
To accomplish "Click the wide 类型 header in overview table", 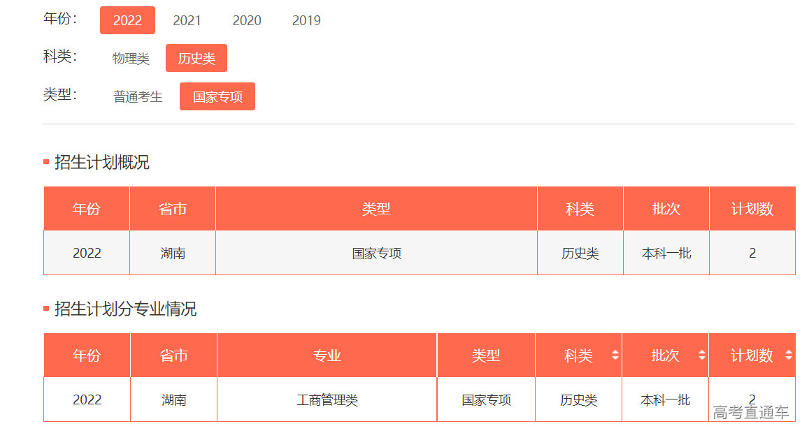I will tap(376, 209).
